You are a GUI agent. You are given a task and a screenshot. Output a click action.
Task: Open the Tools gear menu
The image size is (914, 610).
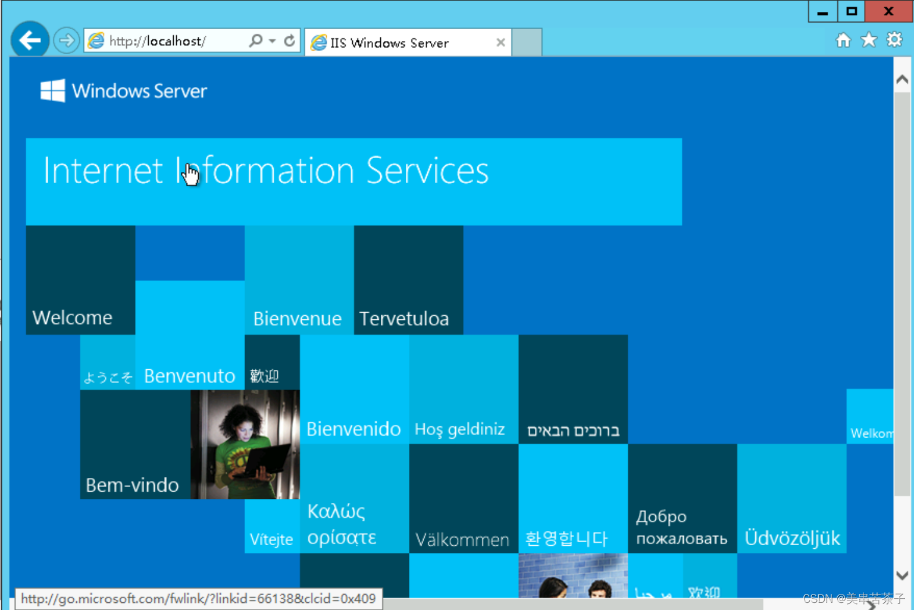(894, 40)
